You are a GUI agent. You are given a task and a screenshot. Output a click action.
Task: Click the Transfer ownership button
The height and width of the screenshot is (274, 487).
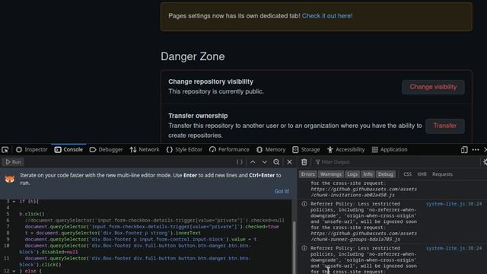(444, 126)
